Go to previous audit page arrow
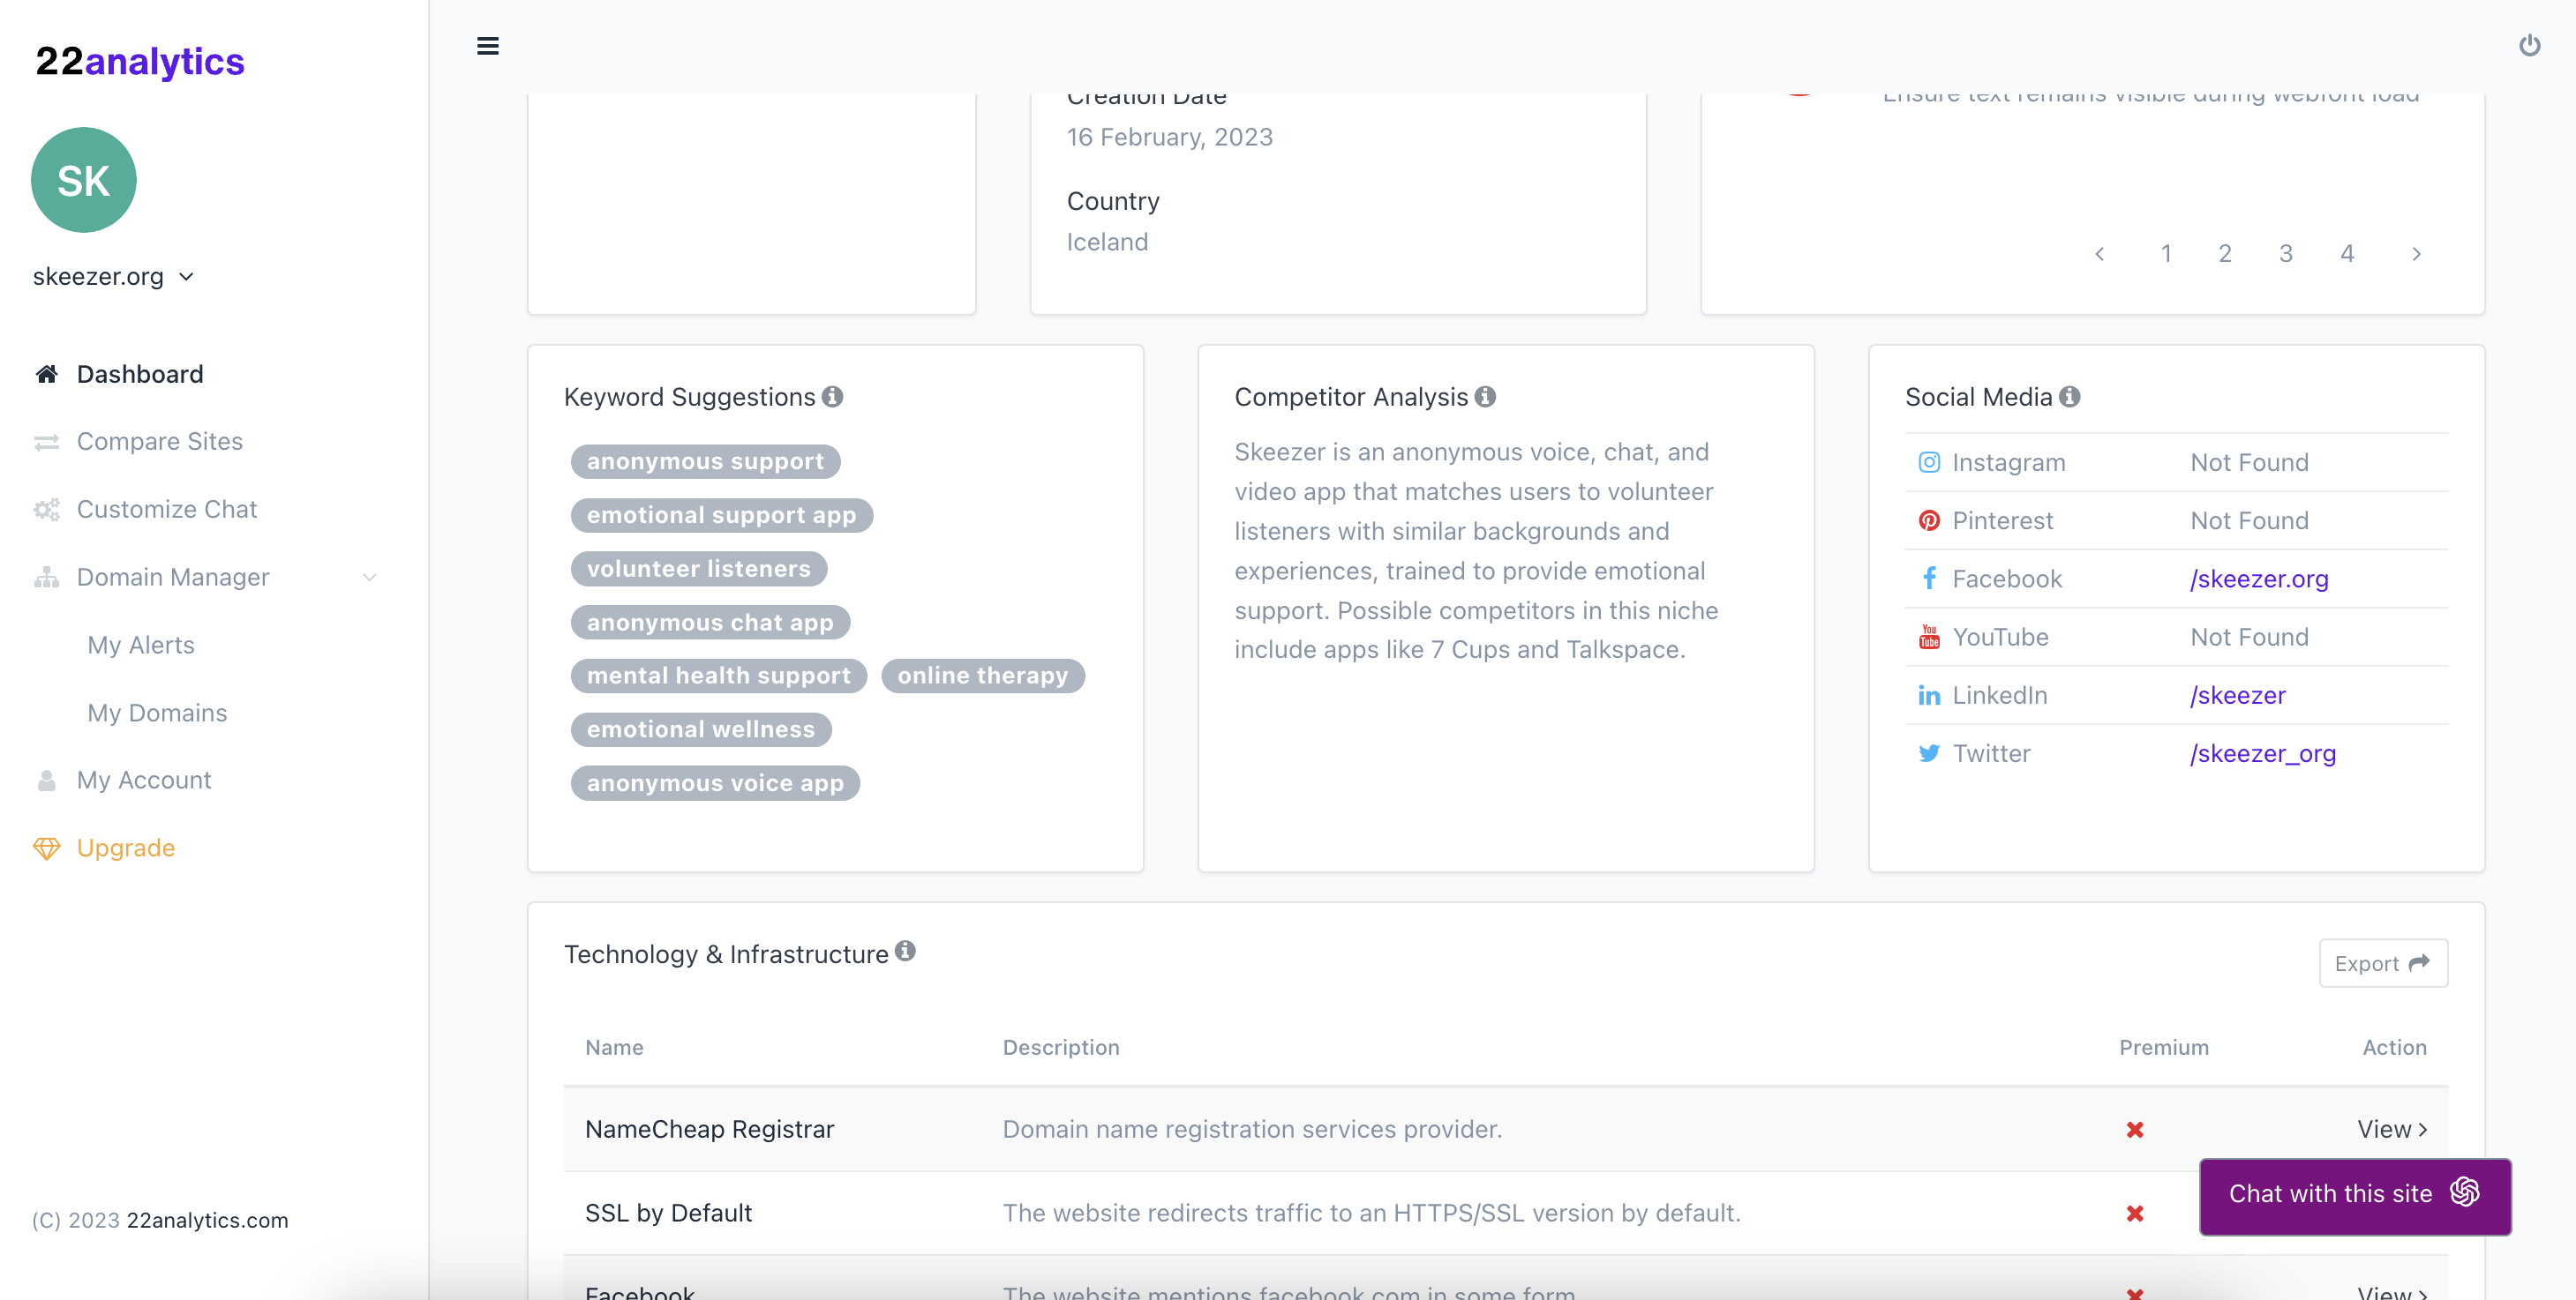Image resolution: width=2576 pixels, height=1300 pixels. click(x=2099, y=254)
